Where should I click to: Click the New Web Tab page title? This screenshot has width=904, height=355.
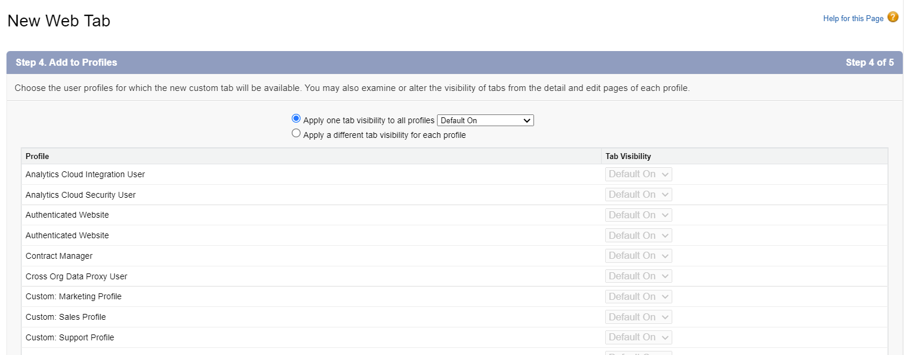[x=59, y=21]
